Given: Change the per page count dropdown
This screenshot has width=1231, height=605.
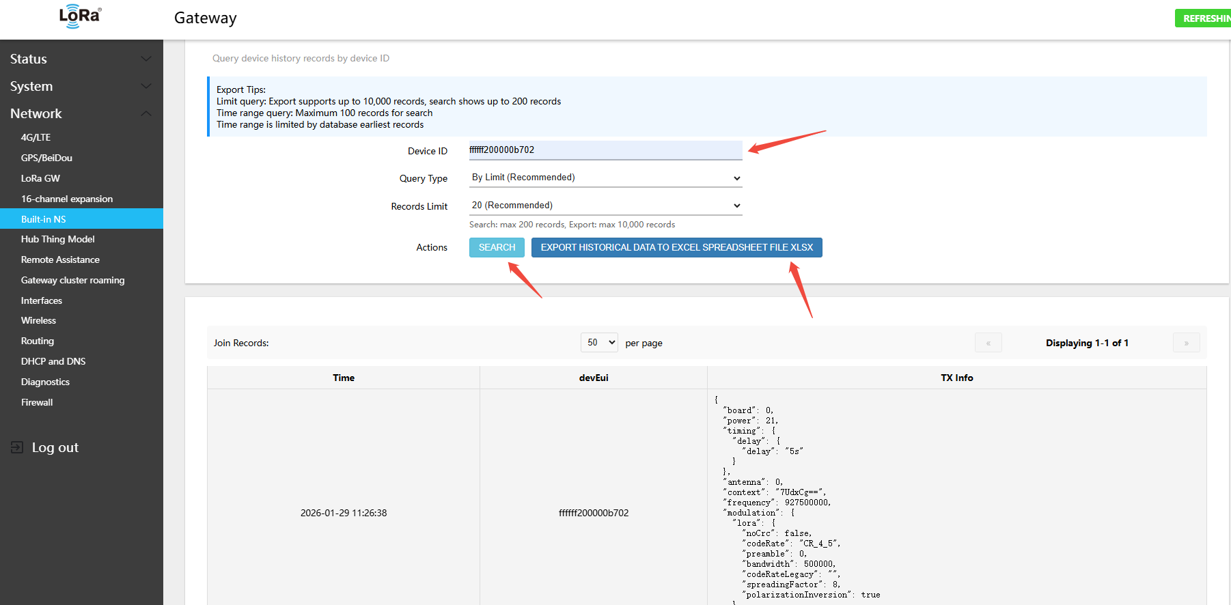Looking at the screenshot, I should click(599, 343).
